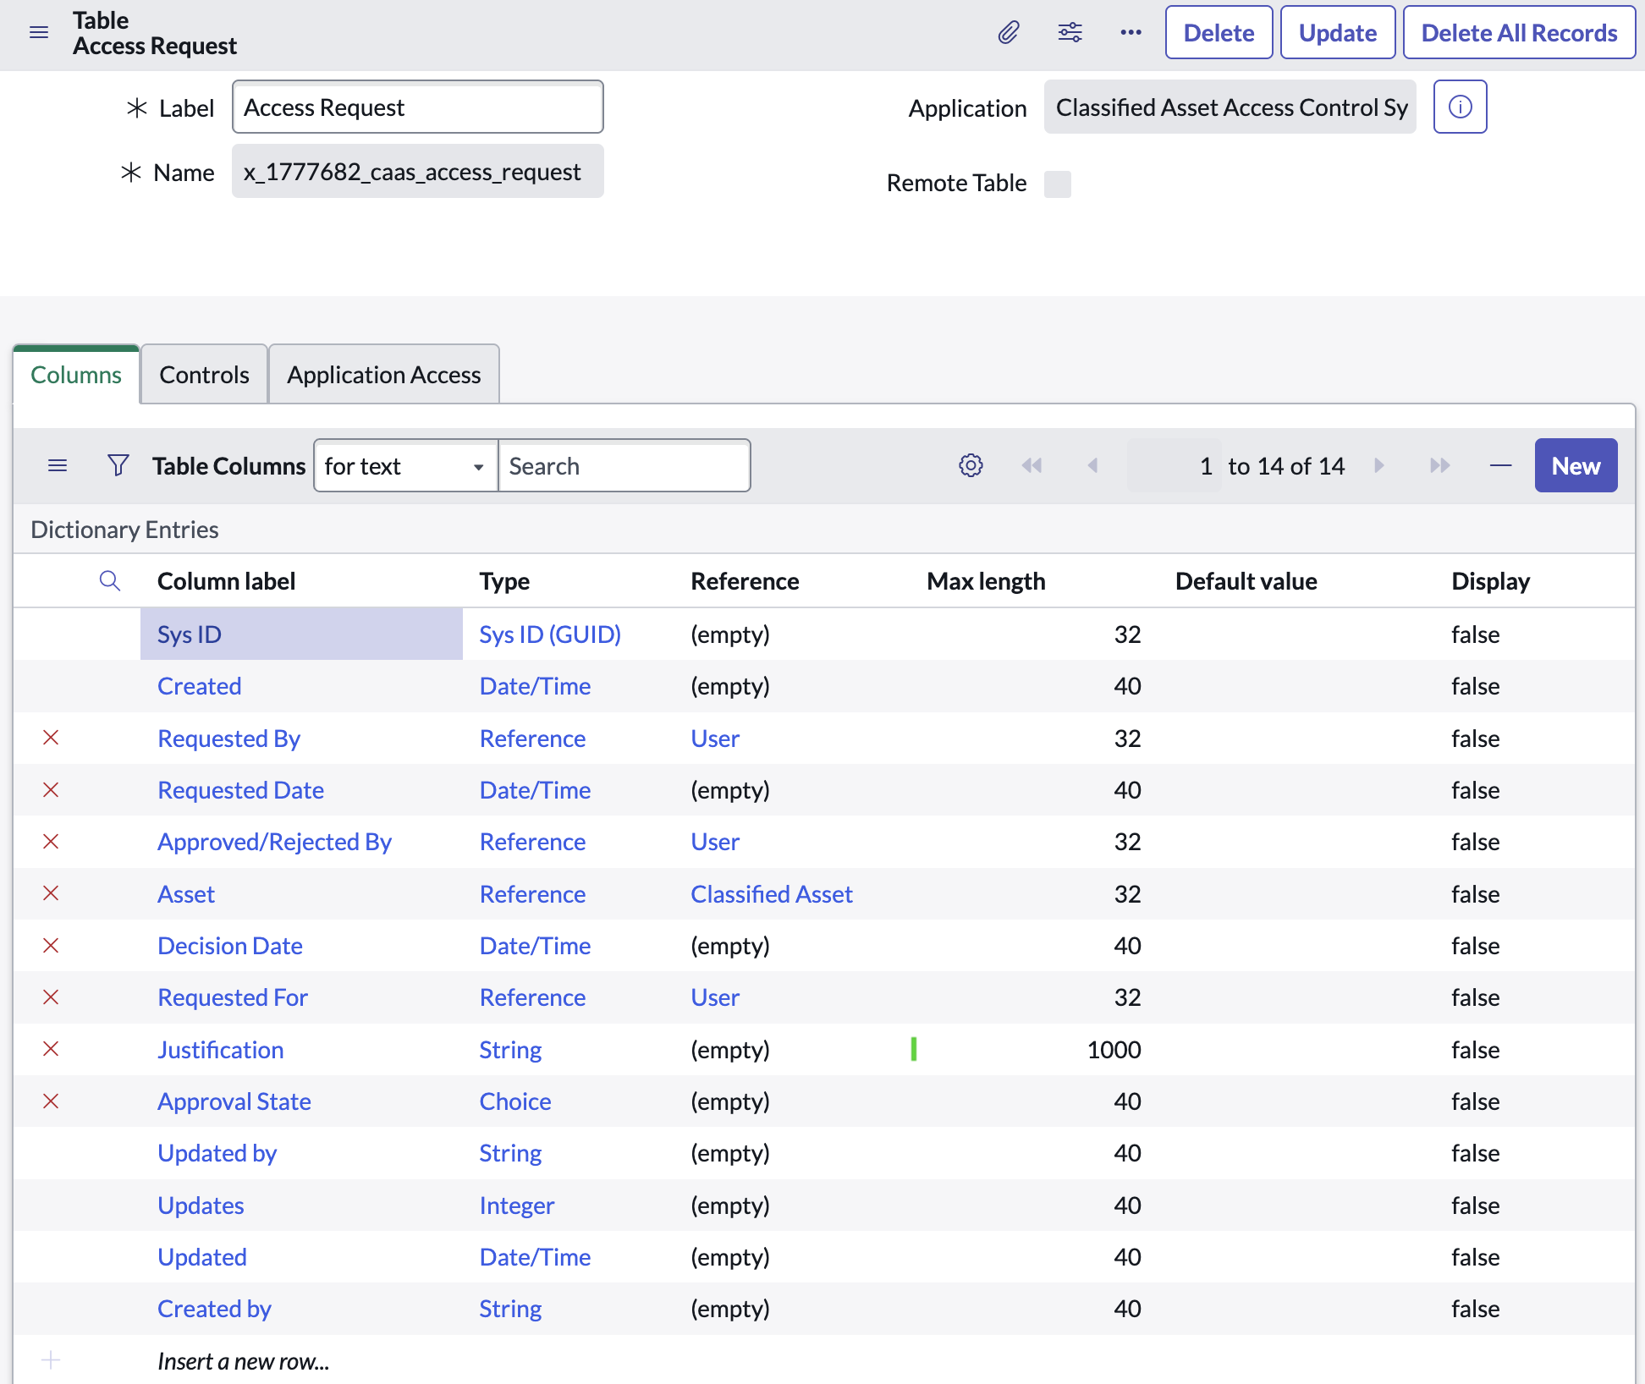Click the paperclip attachments icon

(1008, 33)
